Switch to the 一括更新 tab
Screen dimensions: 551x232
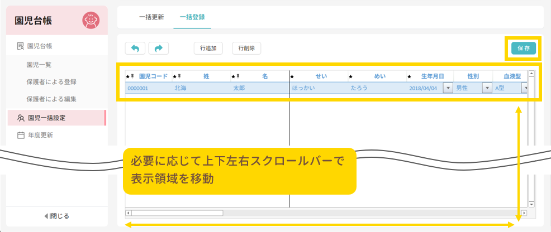click(151, 17)
